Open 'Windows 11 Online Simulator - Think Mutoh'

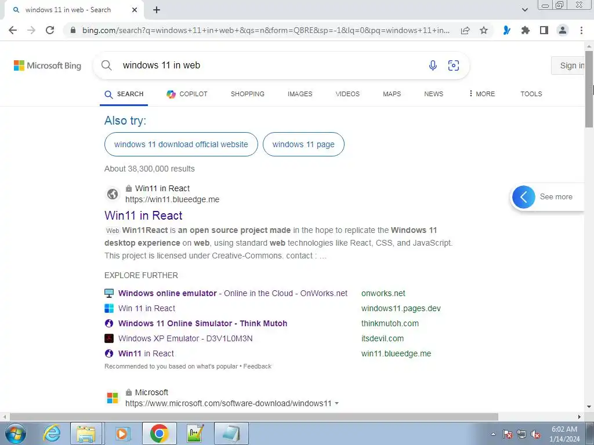(202, 323)
